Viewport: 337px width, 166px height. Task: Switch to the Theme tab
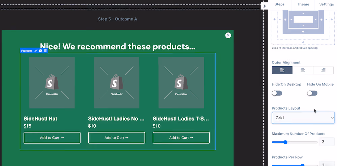(303, 4)
